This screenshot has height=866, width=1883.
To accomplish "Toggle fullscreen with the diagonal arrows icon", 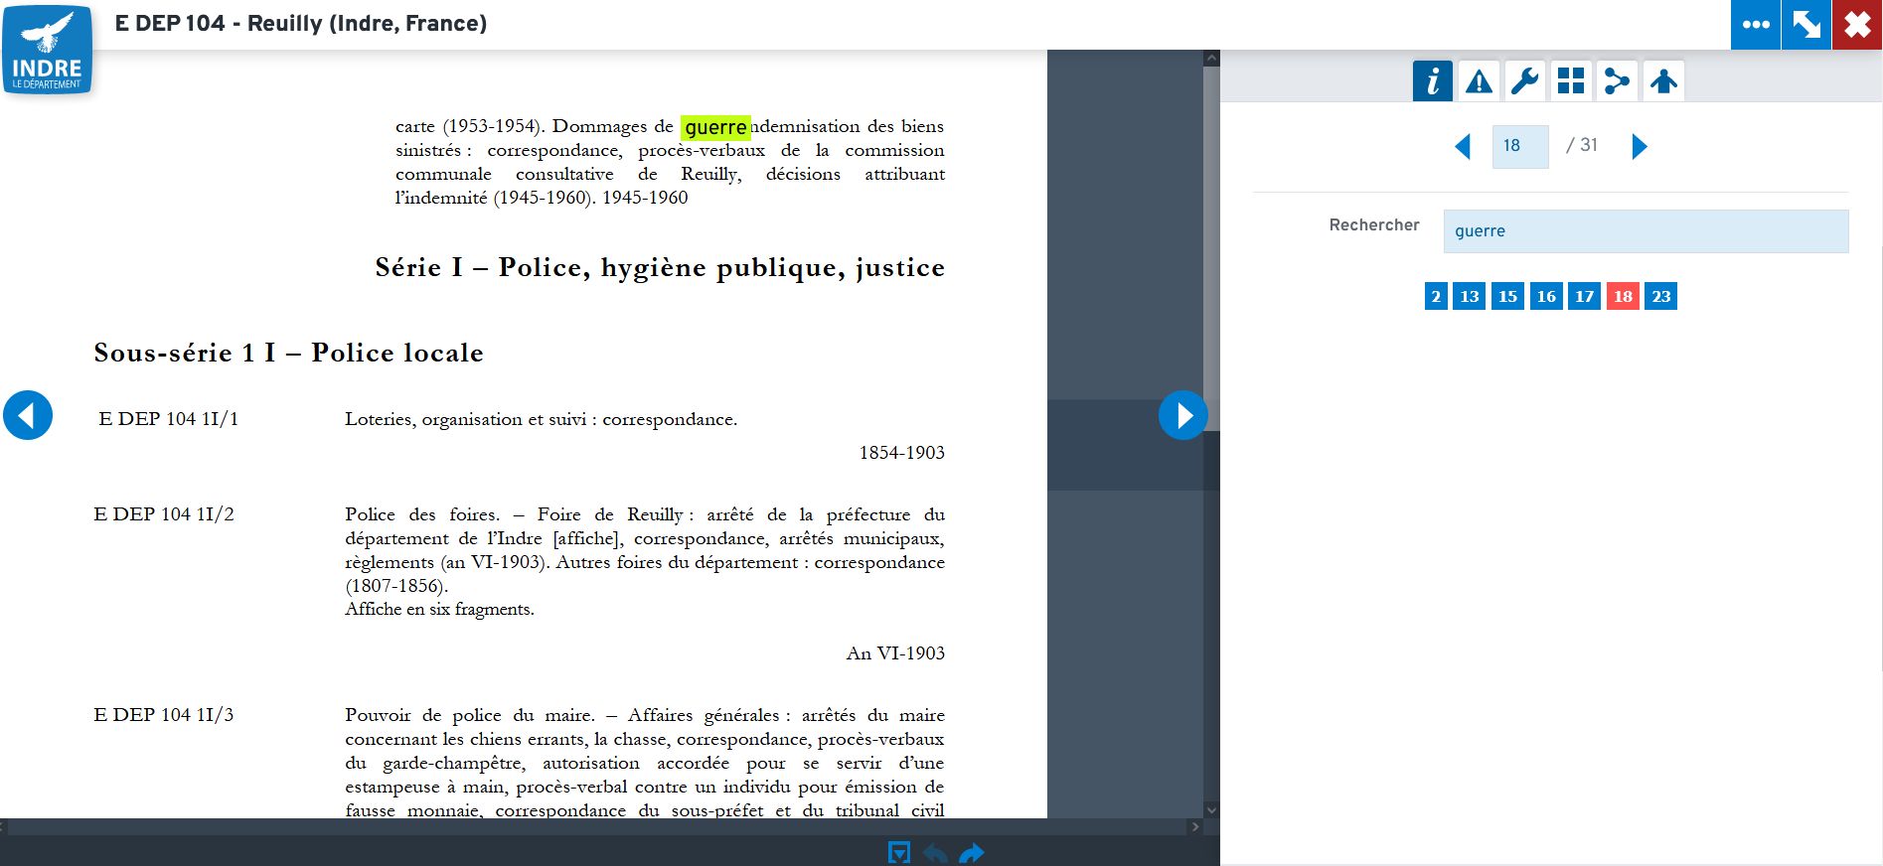I will (x=1805, y=25).
